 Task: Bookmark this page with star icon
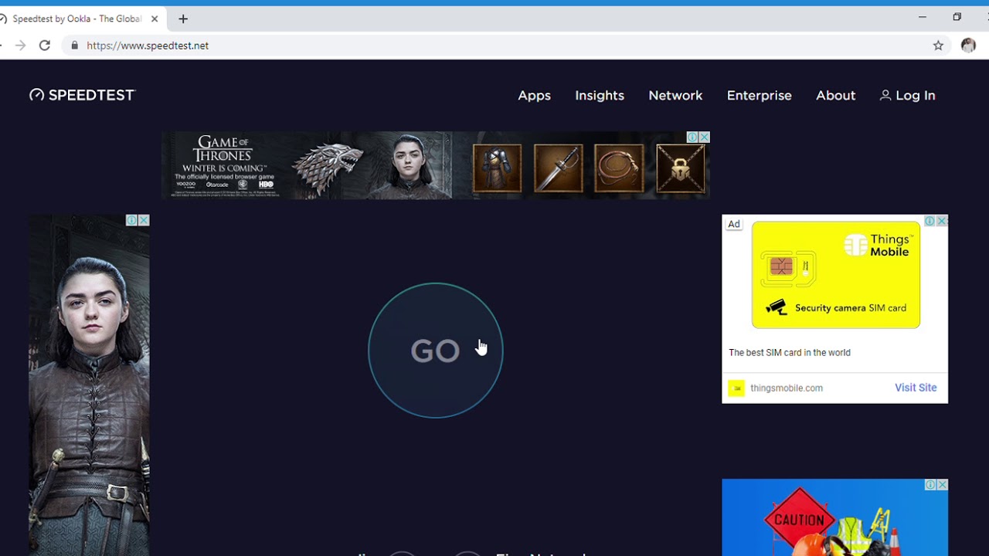pos(938,46)
